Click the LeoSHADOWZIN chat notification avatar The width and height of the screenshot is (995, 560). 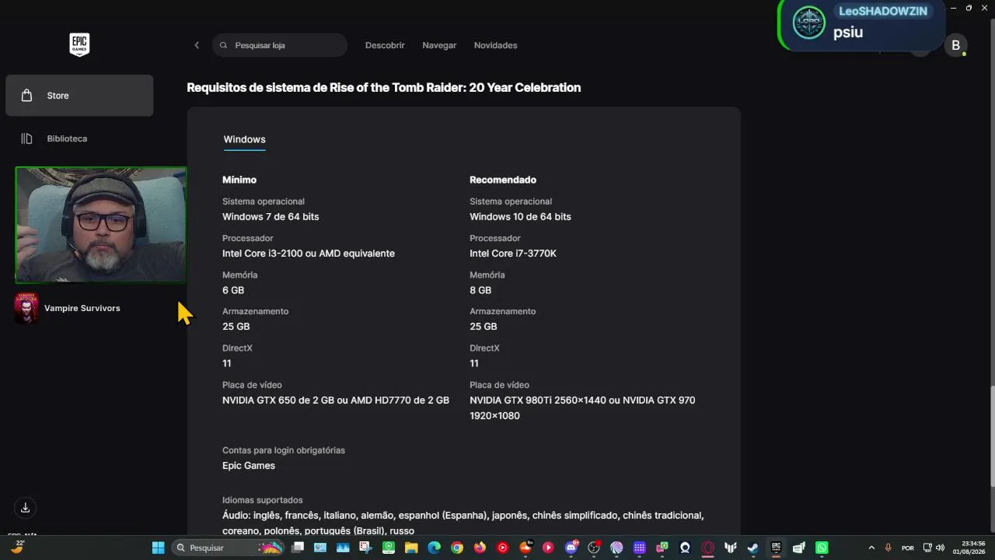pyautogui.click(x=808, y=23)
